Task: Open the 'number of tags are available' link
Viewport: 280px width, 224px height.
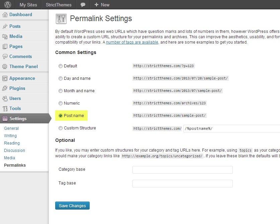Action: pyautogui.click(x=132, y=42)
